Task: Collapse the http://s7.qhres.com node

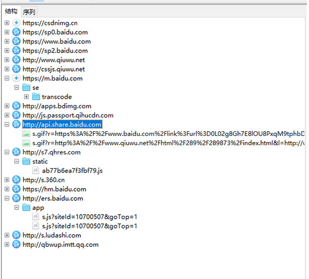Action: 7,152
